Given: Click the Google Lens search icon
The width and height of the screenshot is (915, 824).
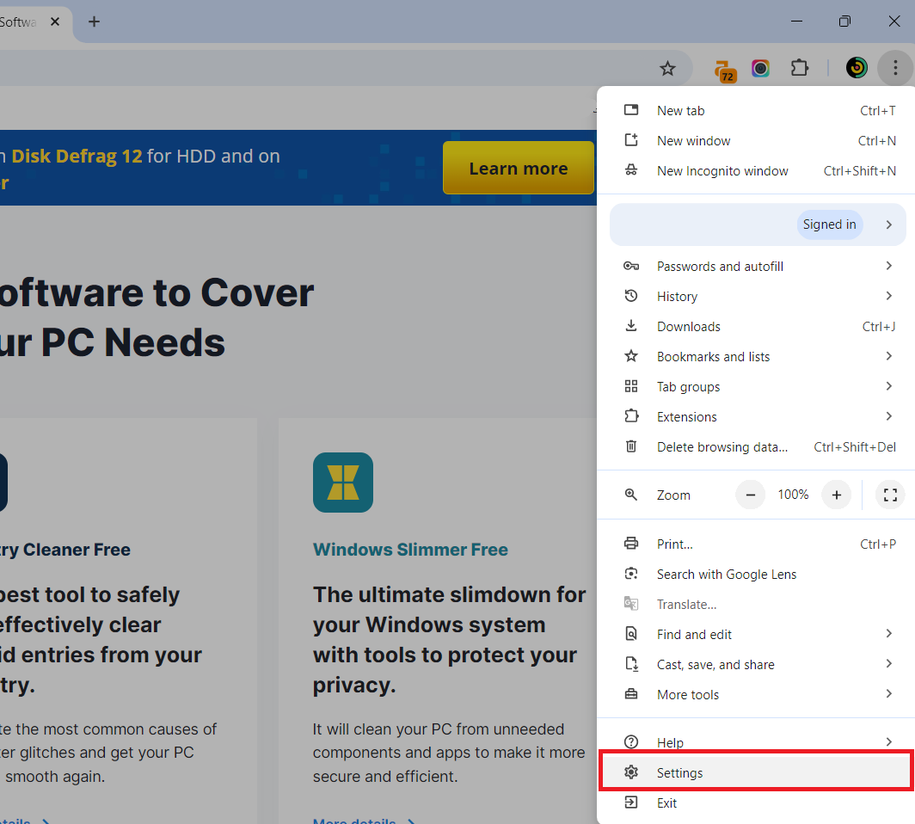Looking at the screenshot, I should (x=631, y=574).
